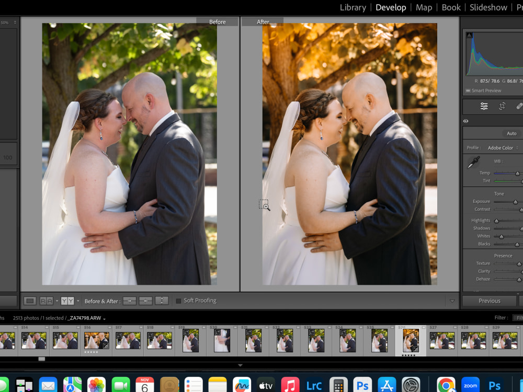Select the Crop Overlay tool

pyautogui.click(x=502, y=106)
